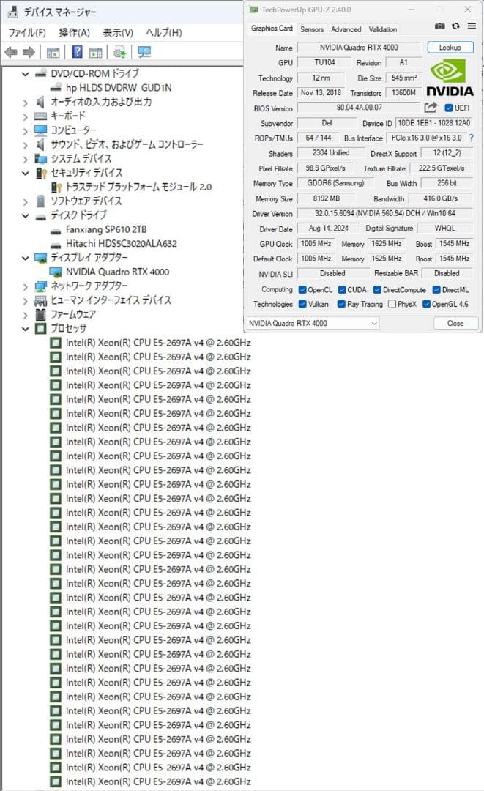Open the ヘルプ(H) menu
The width and height of the screenshot is (484, 791).
pos(163,33)
